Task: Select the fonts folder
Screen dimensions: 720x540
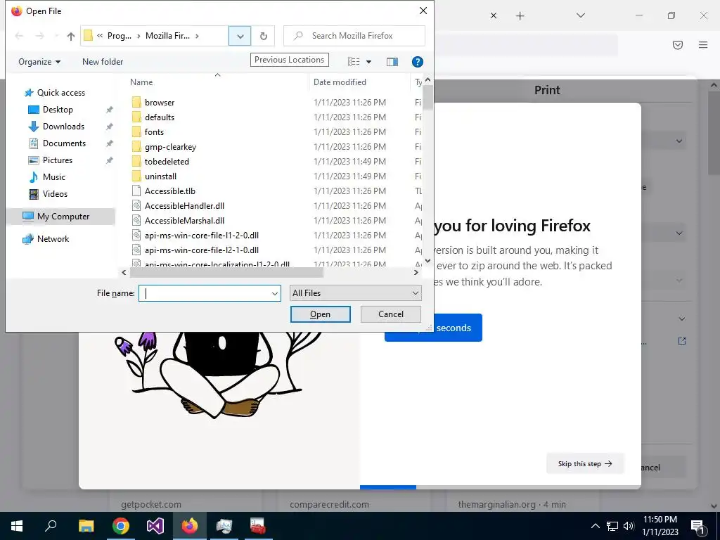Action: point(154,131)
